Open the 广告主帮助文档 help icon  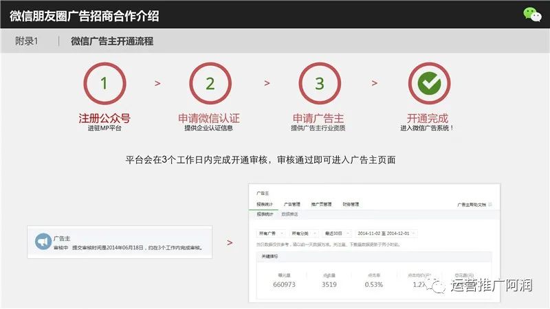[490, 204]
